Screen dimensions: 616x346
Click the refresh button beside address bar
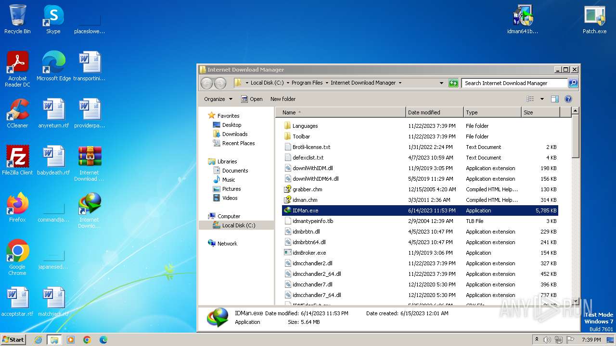[x=453, y=83]
